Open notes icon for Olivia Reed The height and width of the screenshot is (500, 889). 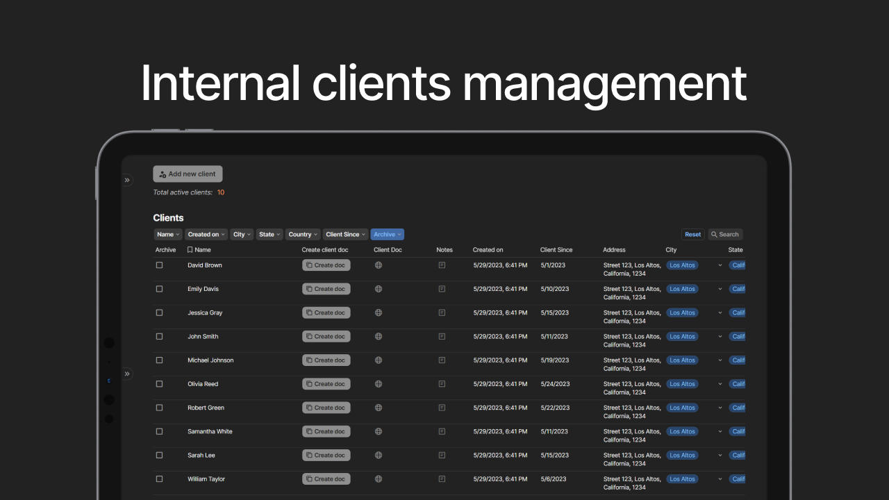pos(442,384)
